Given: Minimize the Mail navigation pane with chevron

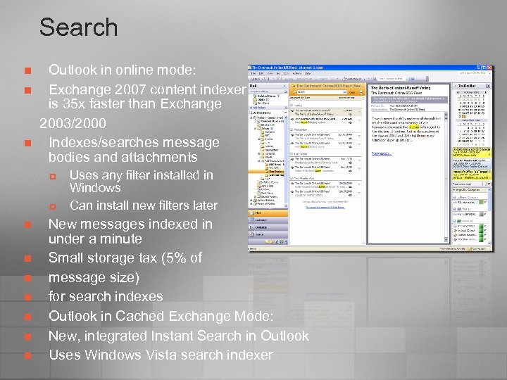Looking at the screenshot, I should tap(284, 86).
